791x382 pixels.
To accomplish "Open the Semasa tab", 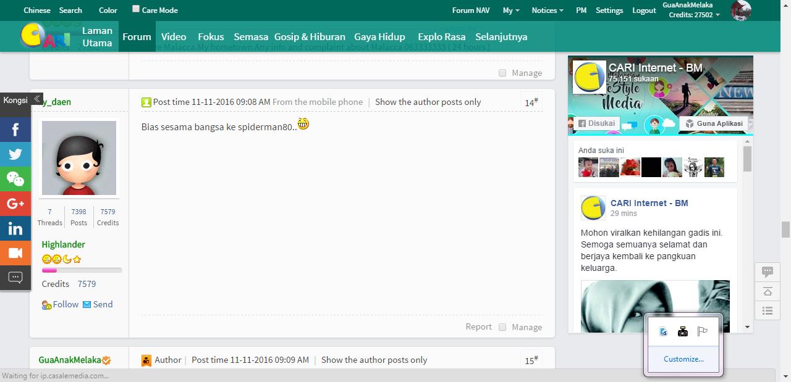I will tap(251, 36).
